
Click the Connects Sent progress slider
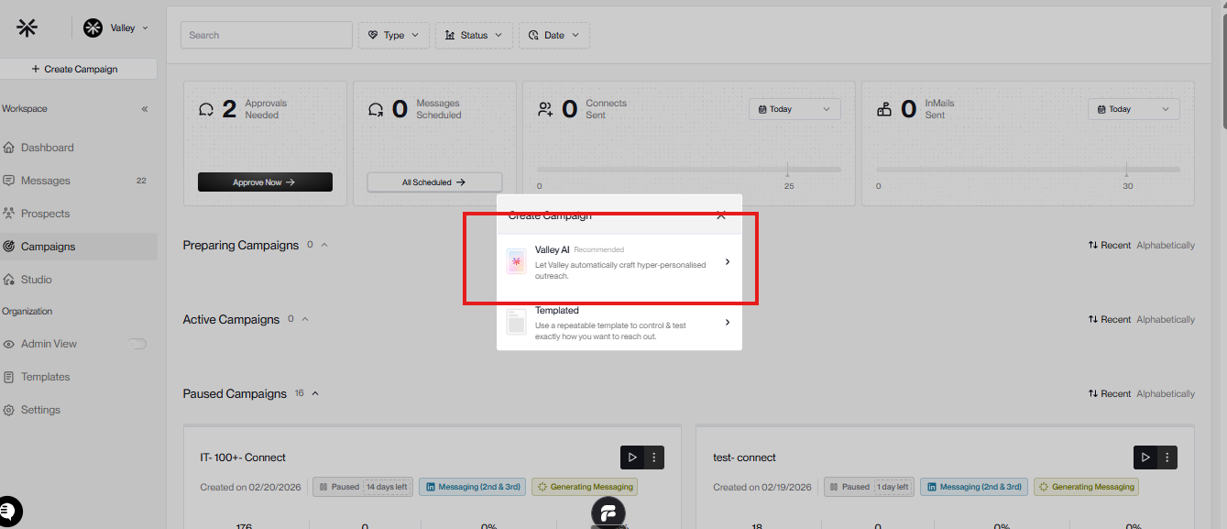tap(689, 170)
